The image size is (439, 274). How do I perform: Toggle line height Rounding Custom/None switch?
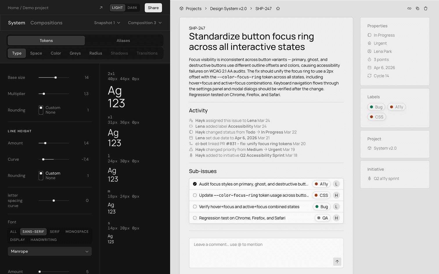pyautogui.click(x=41, y=176)
